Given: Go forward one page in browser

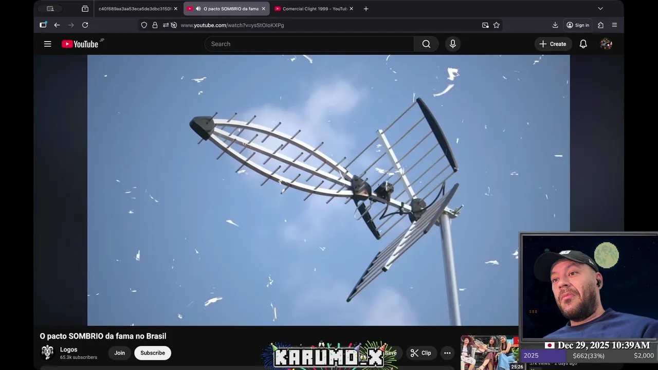Looking at the screenshot, I should [x=71, y=25].
